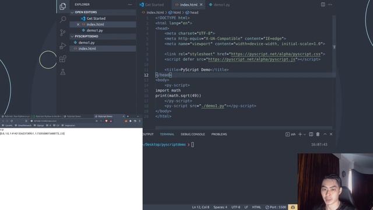This screenshot has width=373, height=210.
Task: Open the Extensions view icon
Action: 63,59
